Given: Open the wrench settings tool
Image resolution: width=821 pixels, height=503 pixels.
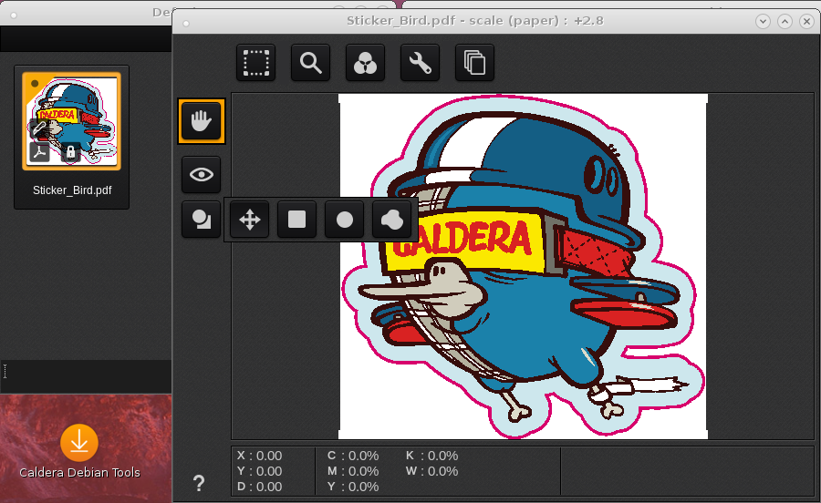Looking at the screenshot, I should [x=420, y=63].
